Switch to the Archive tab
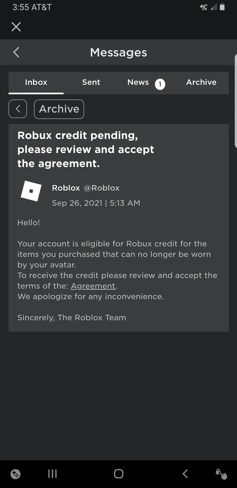The height and width of the screenshot is (488, 237). pyautogui.click(x=201, y=82)
